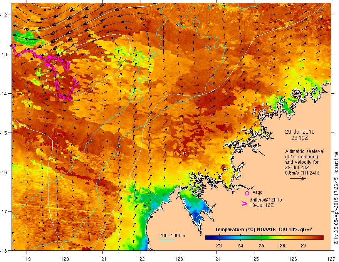
Task: Click the temperature color bar at 25
Action: 262,238
